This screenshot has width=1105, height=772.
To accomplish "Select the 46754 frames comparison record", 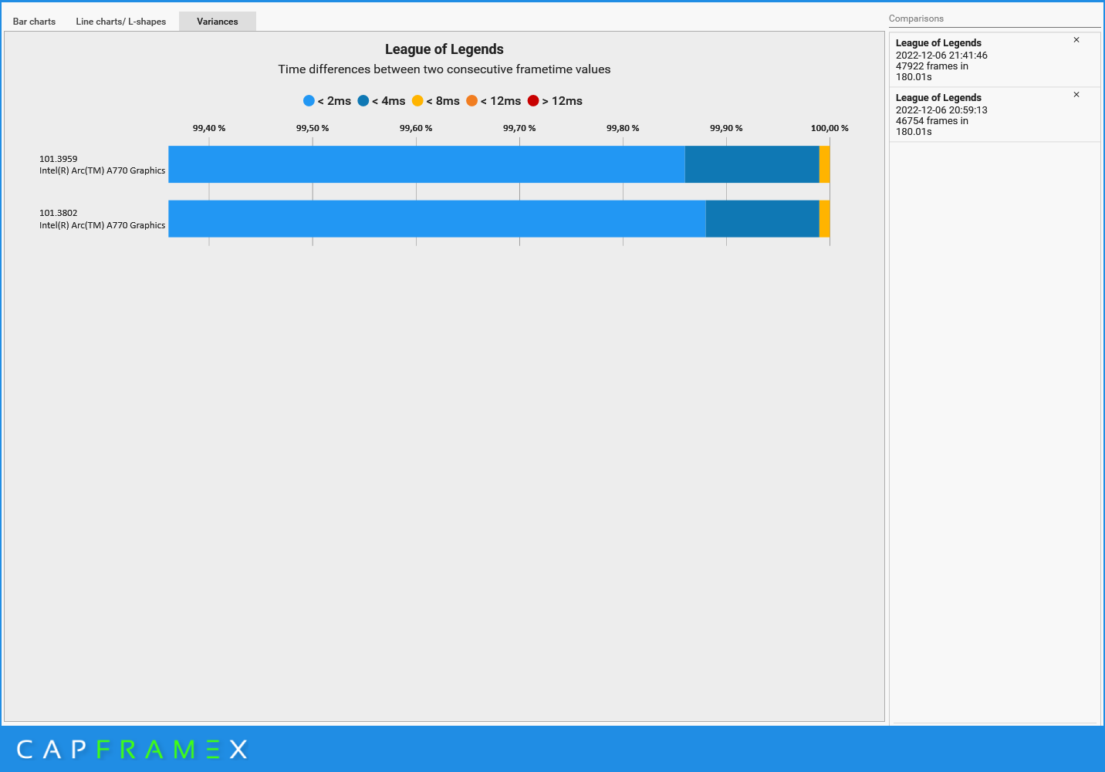I will point(995,115).
